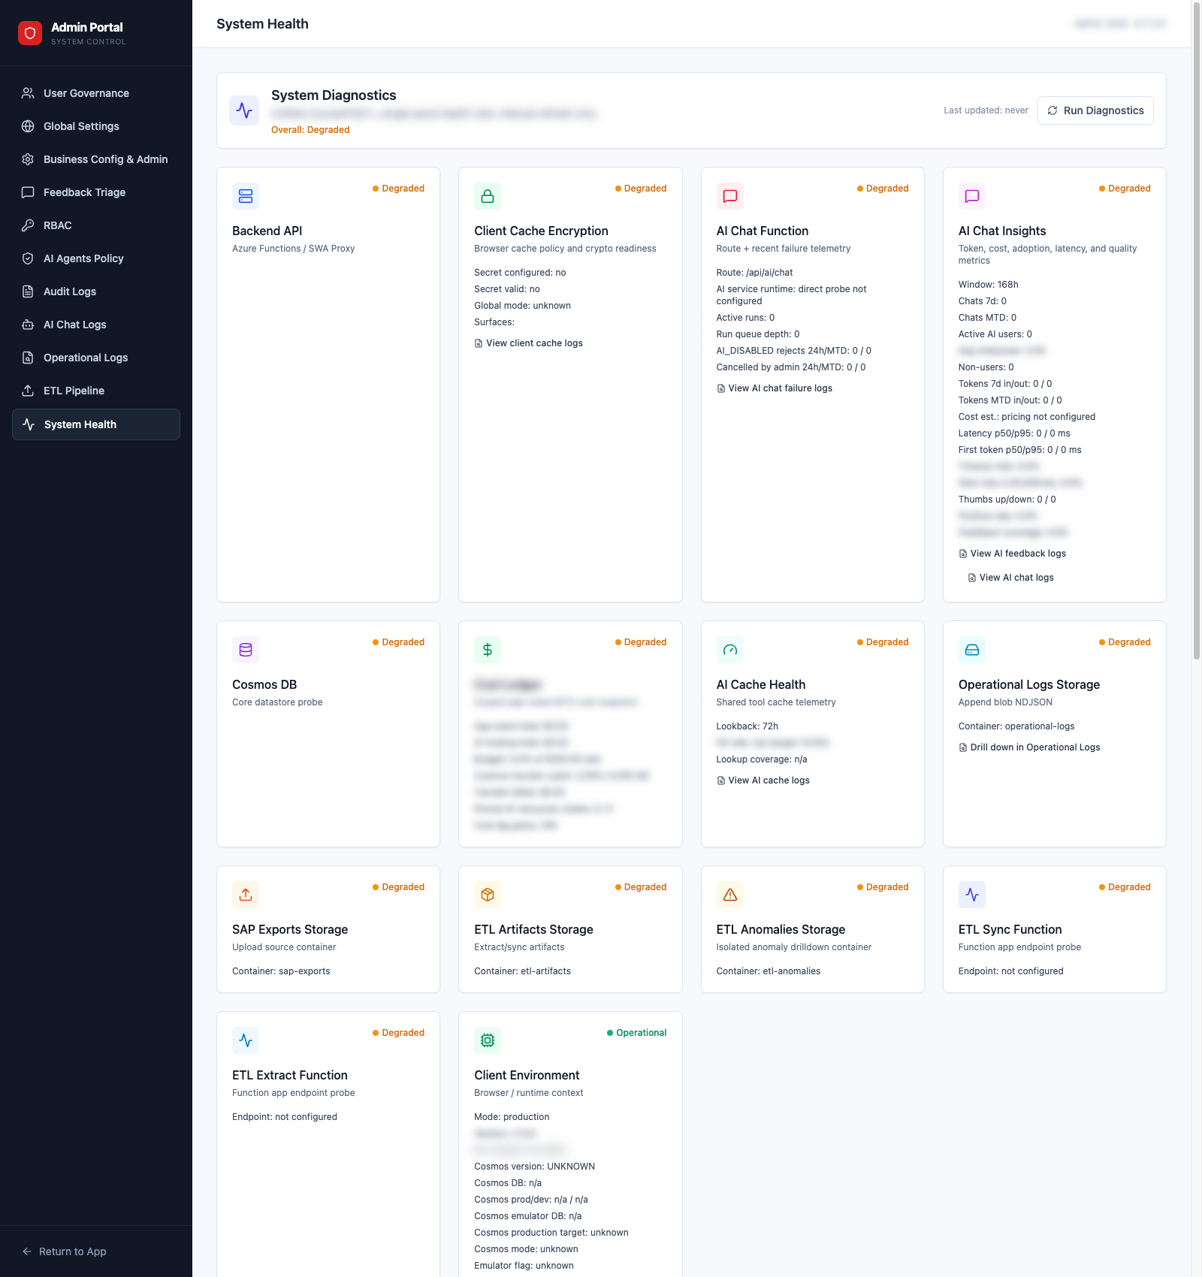
Task: Click the ETL Anomalies Storage warning icon
Action: click(730, 895)
